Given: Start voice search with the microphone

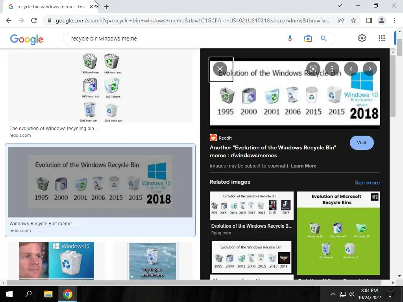Looking at the screenshot, I should 290,39.
